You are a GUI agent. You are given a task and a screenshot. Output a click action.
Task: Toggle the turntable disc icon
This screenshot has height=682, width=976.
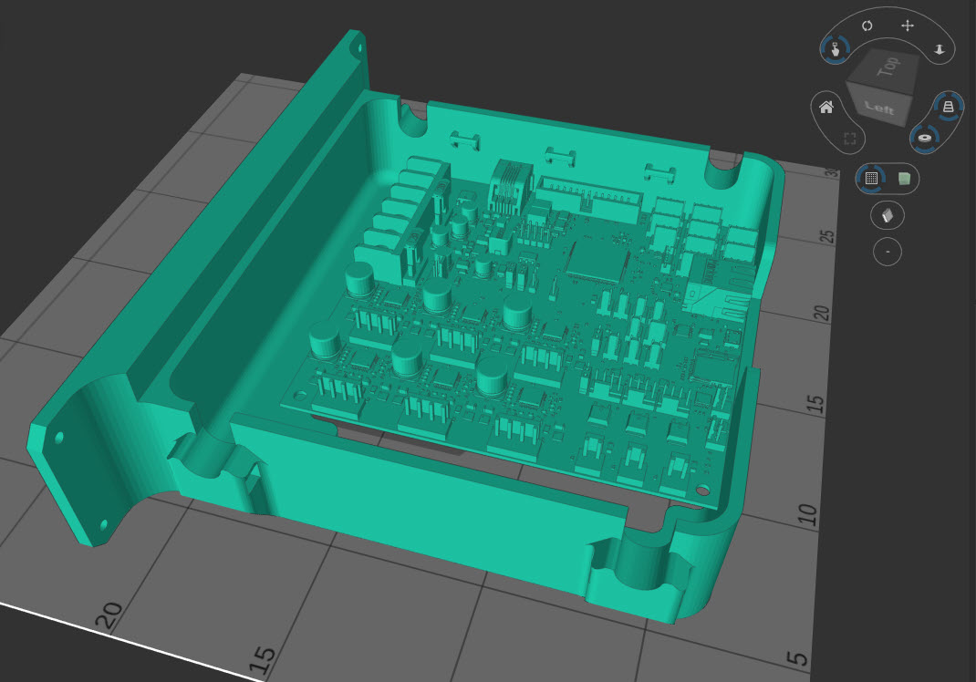coord(924,138)
